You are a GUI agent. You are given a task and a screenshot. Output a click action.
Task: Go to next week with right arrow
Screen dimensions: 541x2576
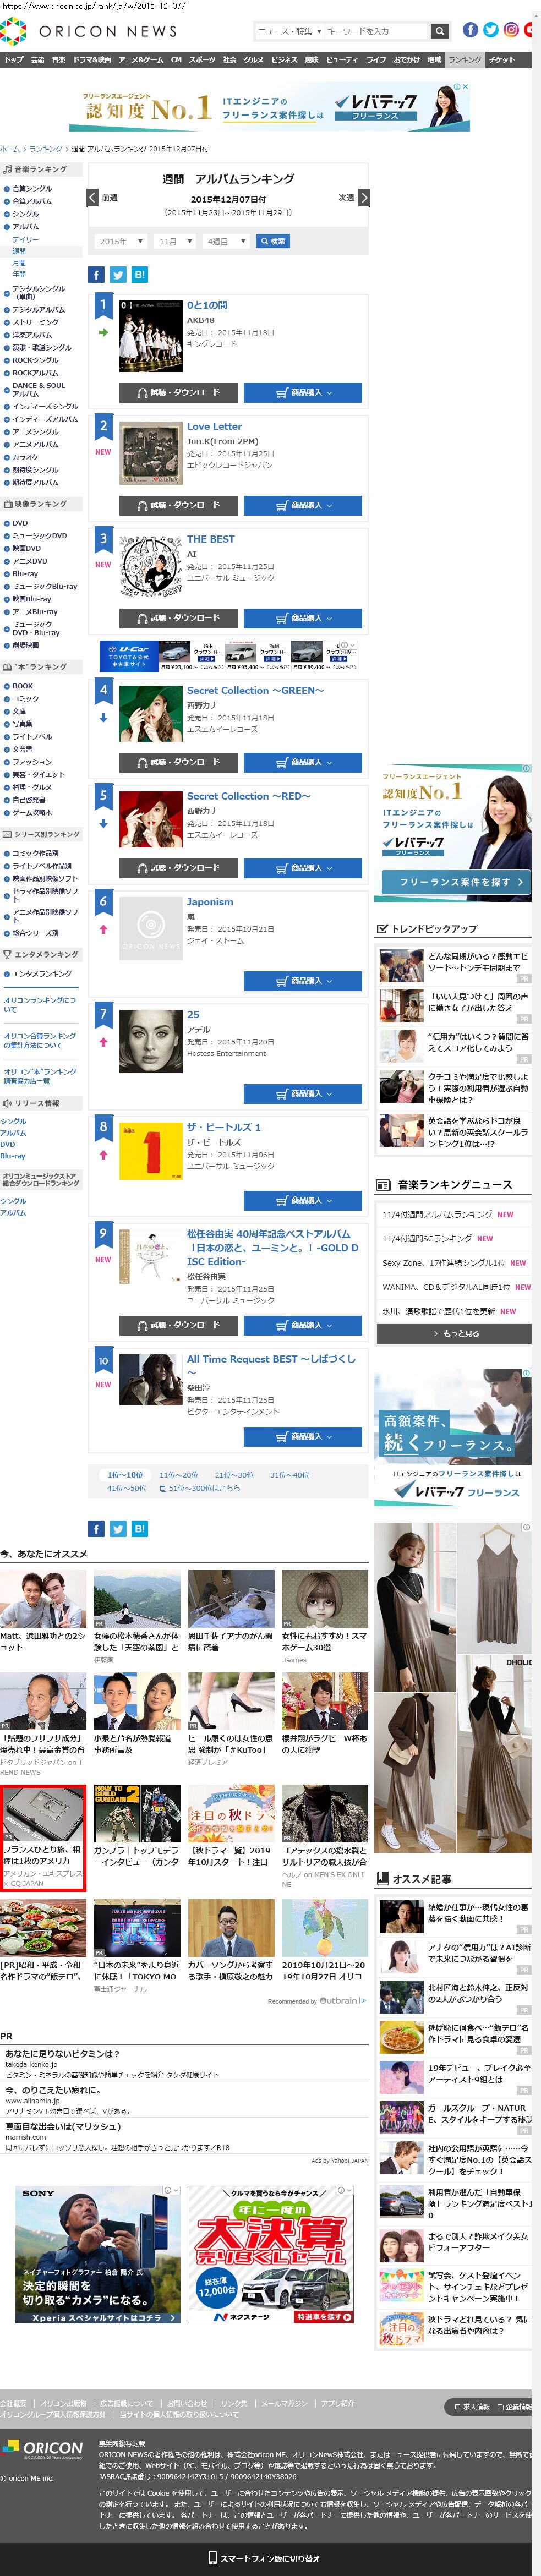tap(364, 198)
